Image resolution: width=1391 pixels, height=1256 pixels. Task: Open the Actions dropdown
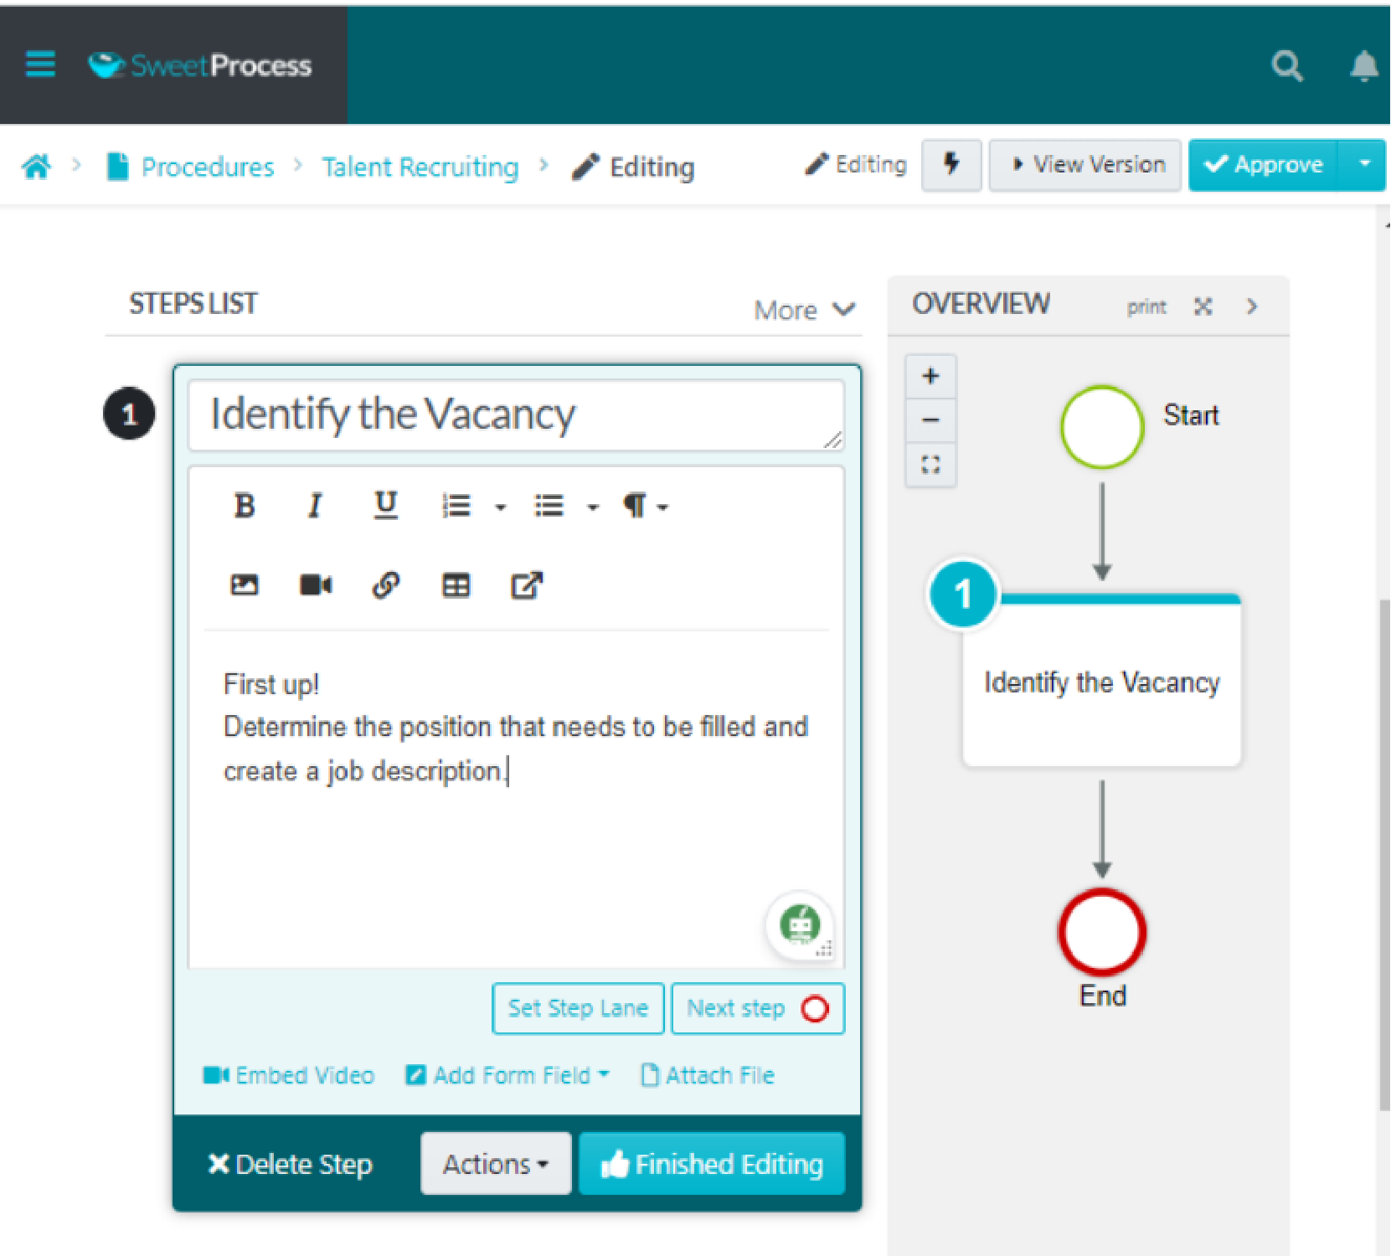pos(495,1164)
